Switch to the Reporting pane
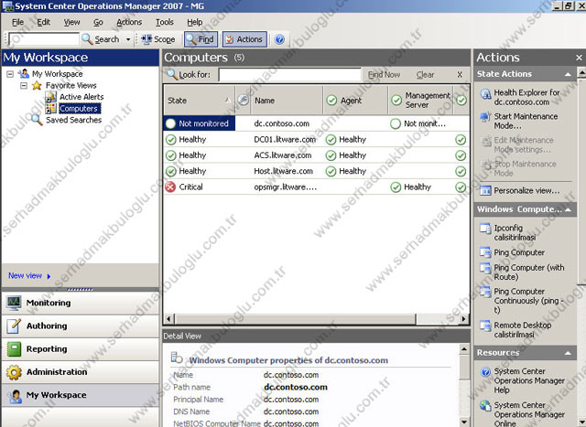This screenshot has width=586, height=427. [x=80, y=349]
